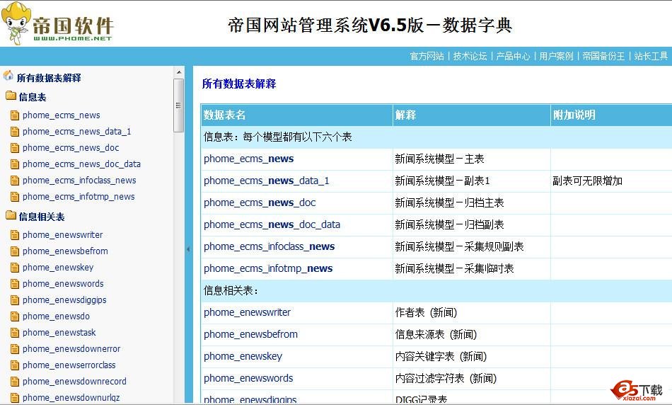Image resolution: width=672 pixels, height=405 pixels.
Task: Click the file icon beside phome_enewsdownurlqz
Action: coord(15,398)
